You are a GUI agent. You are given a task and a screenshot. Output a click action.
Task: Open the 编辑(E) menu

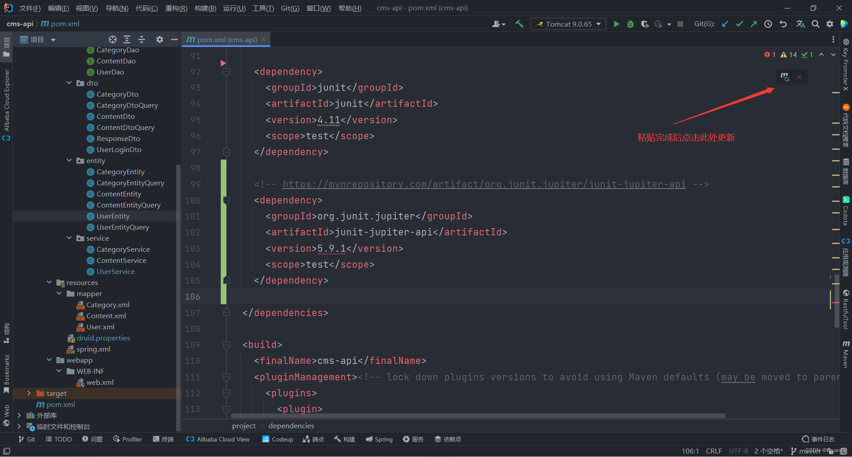[x=58, y=8]
